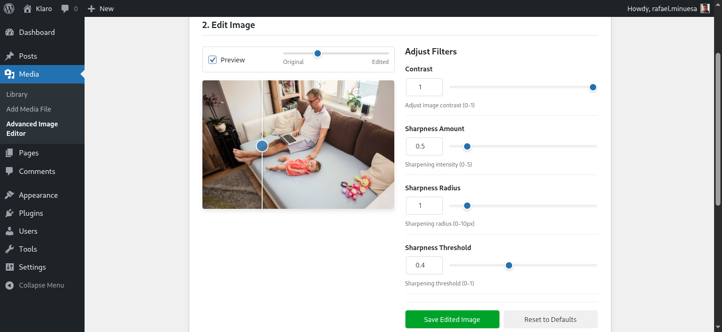This screenshot has width=722, height=332.
Task: Click the Appearance paintbrush icon
Action: click(10, 195)
